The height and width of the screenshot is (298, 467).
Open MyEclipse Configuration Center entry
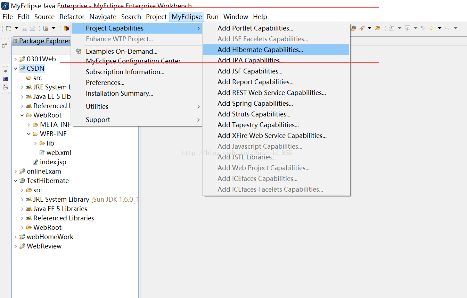click(137, 61)
